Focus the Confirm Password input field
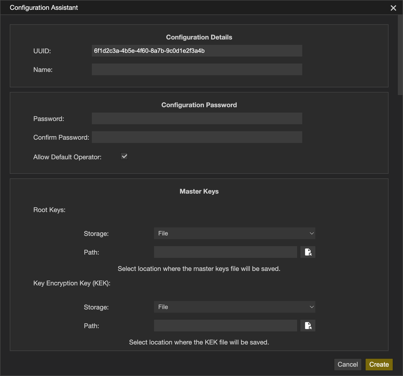 coord(197,137)
